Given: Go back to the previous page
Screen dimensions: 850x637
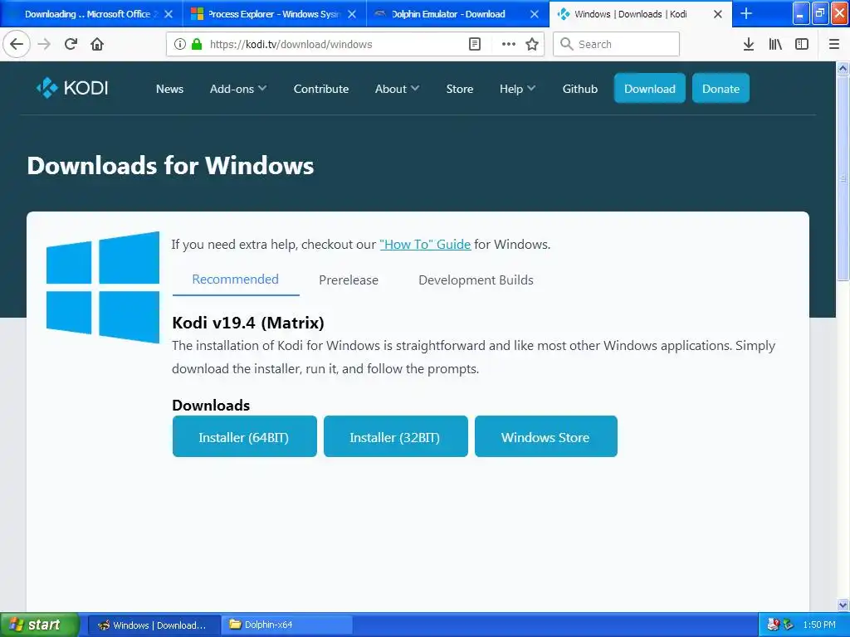Looking at the screenshot, I should (17, 44).
